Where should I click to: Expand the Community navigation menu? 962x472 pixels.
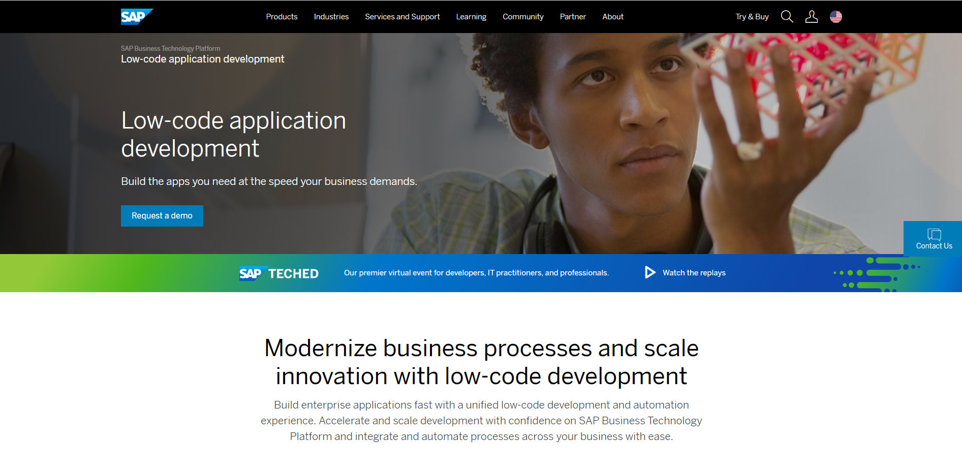tap(523, 17)
